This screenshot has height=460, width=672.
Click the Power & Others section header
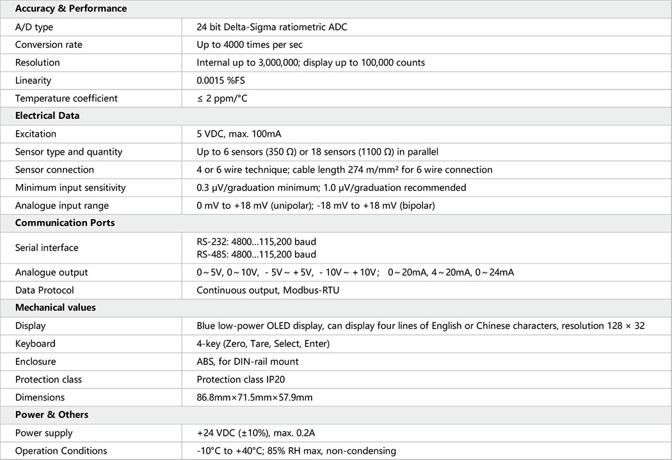pyautogui.click(x=51, y=415)
